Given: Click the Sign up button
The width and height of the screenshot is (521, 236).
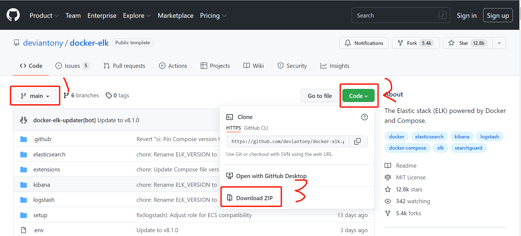Looking at the screenshot, I should (498, 16).
